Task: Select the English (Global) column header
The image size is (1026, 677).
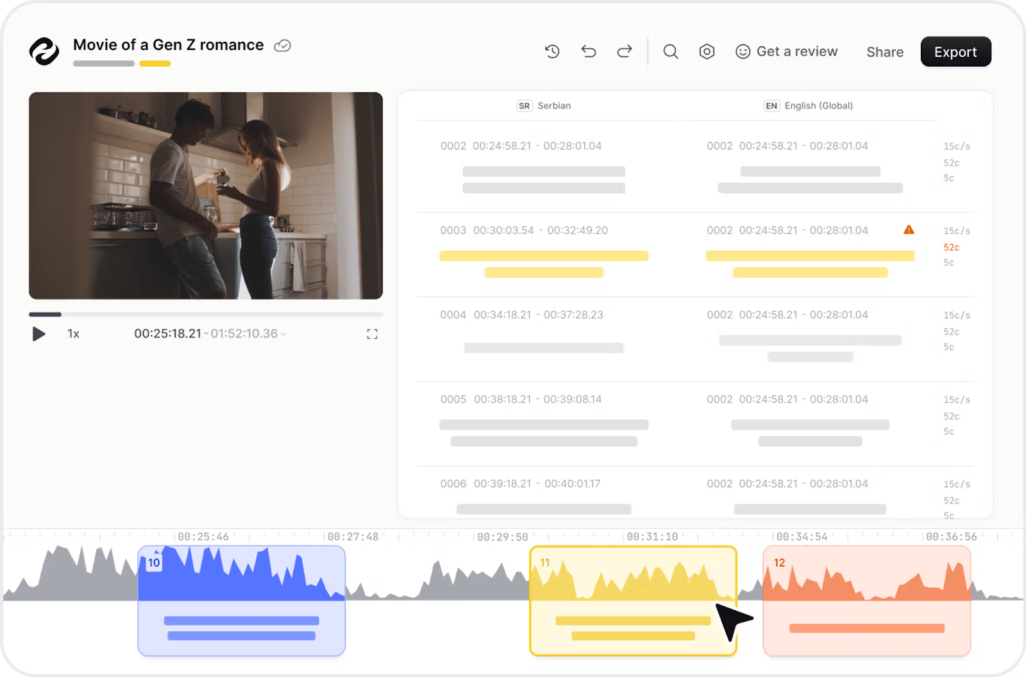Action: [x=808, y=106]
